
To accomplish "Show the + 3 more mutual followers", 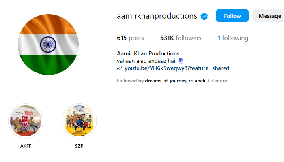I will click(217, 81).
